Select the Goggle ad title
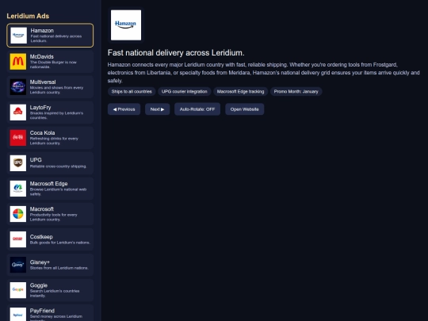Viewport: 428px width, 321px height. (x=39, y=285)
